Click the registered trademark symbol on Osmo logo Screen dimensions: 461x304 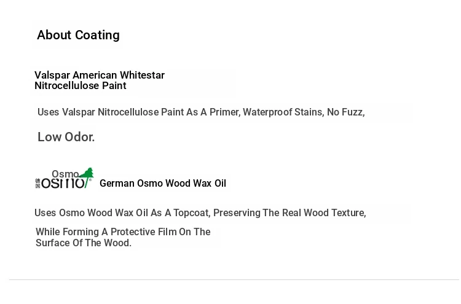90,180
